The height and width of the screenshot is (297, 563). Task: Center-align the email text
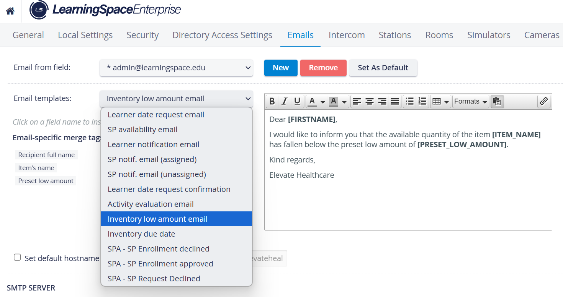370,101
